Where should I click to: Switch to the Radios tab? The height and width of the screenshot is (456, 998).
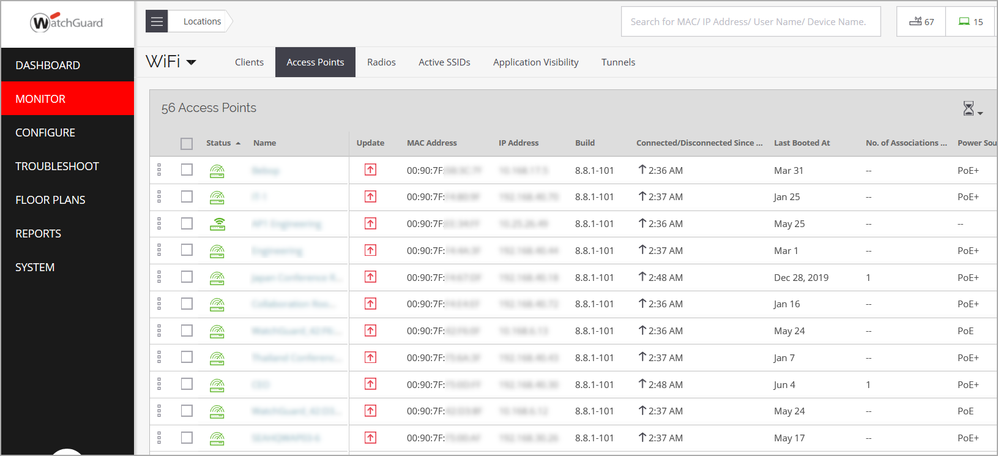click(x=381, y=62)
